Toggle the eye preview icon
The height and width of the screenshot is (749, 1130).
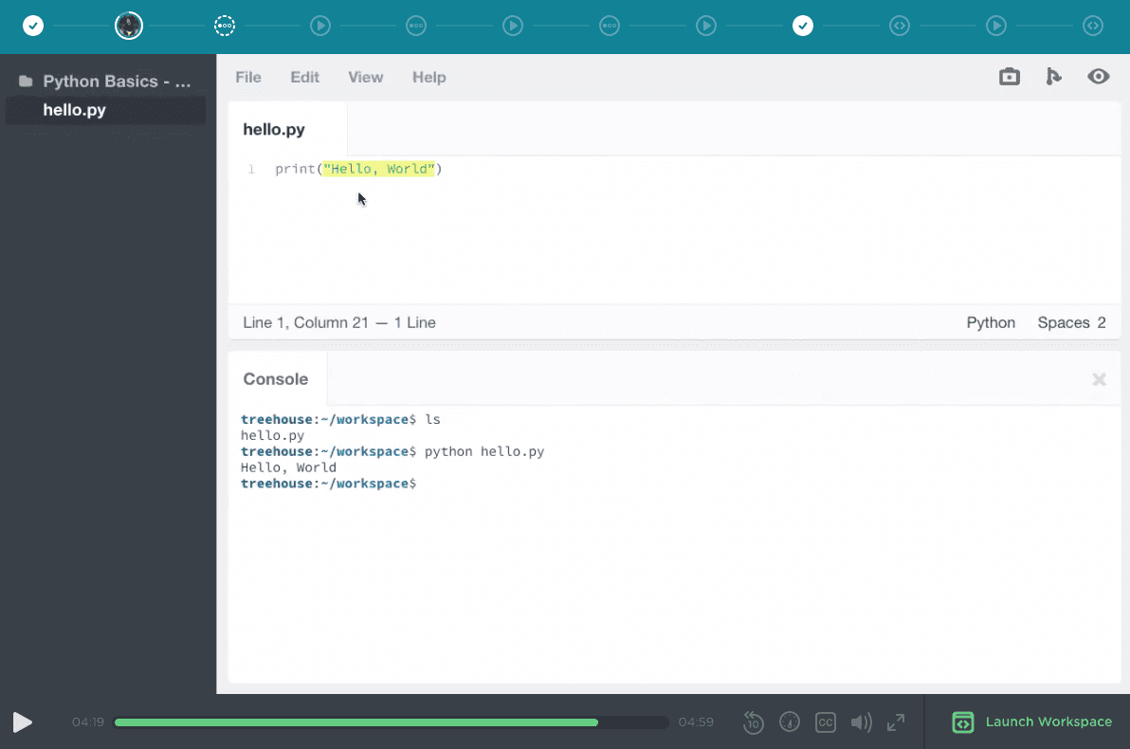[1098, 78]
